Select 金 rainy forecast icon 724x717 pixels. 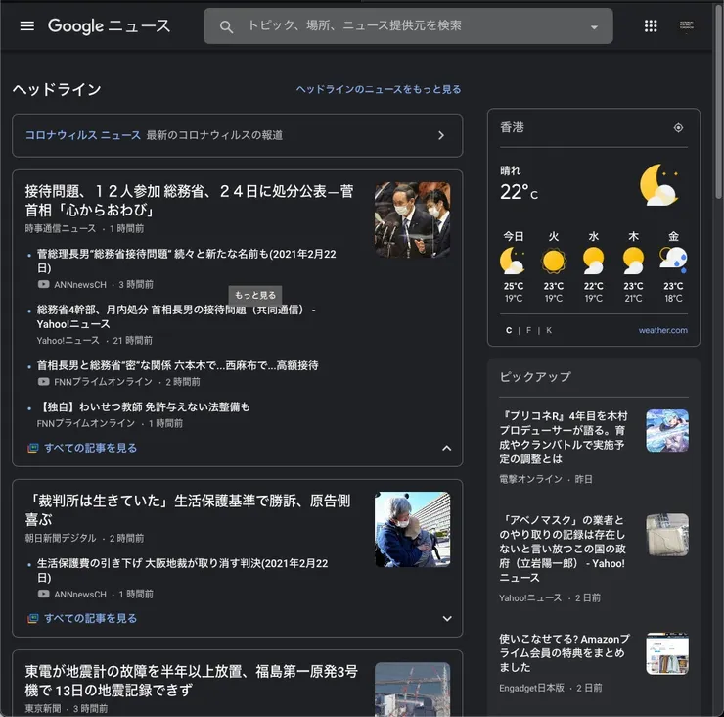(673, 262)
